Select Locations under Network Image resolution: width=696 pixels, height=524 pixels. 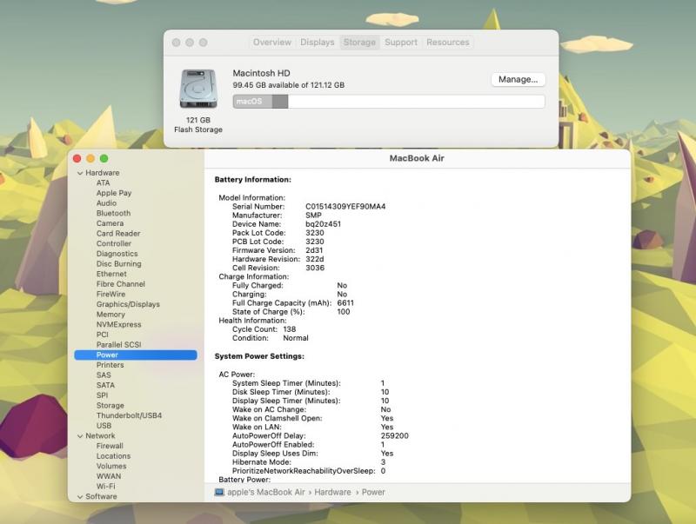click(114, 456)
